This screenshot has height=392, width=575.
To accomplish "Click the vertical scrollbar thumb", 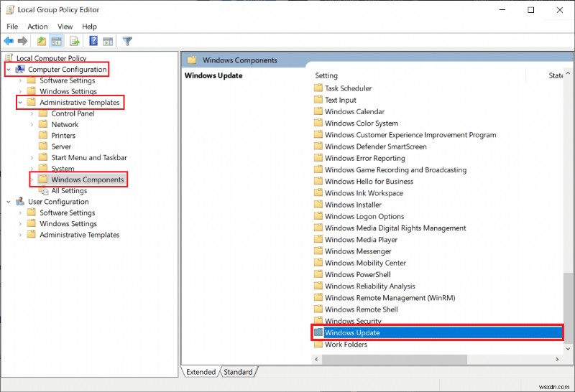I will (x=568, y=308).
